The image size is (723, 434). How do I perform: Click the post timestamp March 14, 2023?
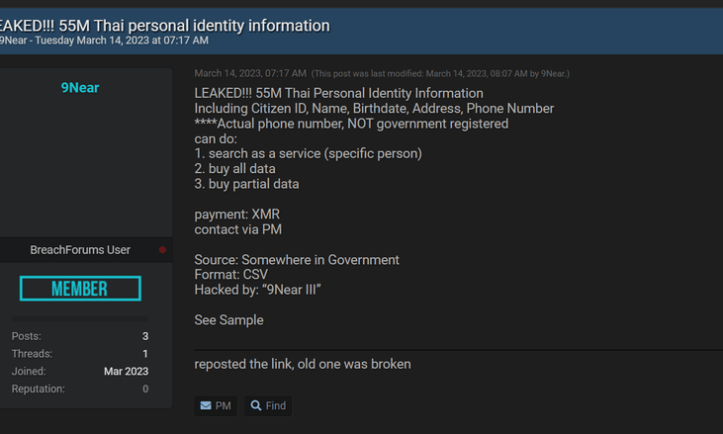250,74
